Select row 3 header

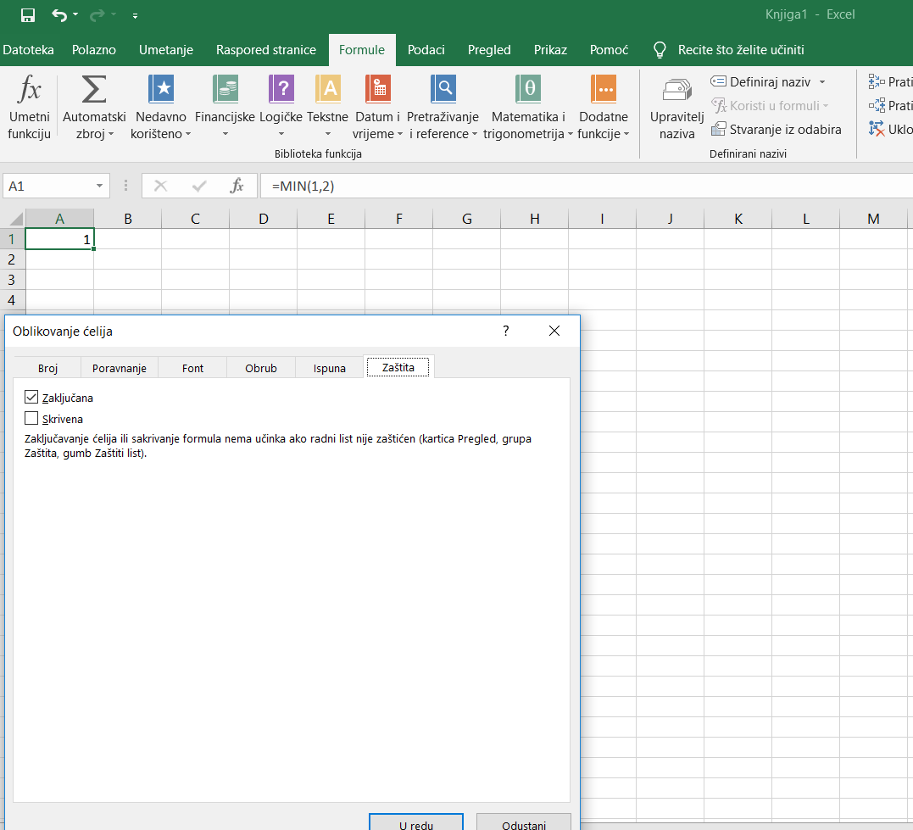[12, 280]
